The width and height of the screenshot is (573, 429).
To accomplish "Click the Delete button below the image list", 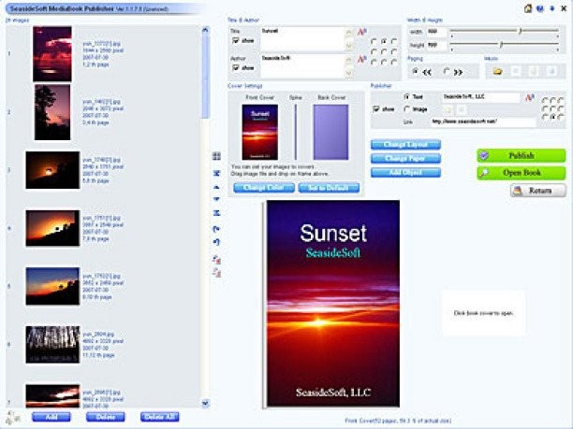I will (x=105, y=417).
